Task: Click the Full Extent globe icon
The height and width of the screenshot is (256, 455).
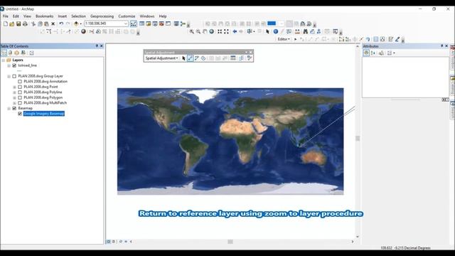Action: pos(212,31)
